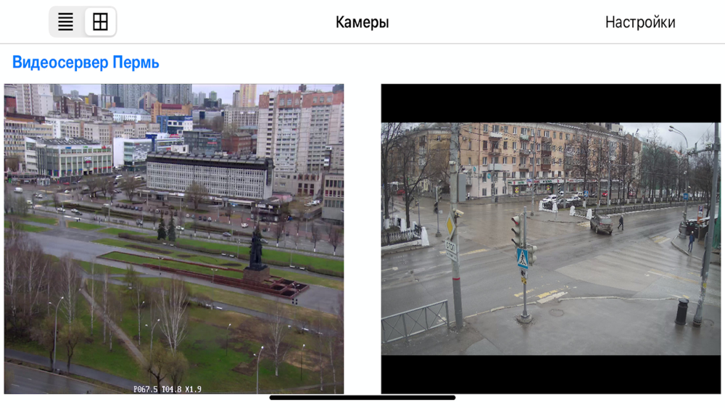Switch to grid view layout
The width and height of the screenshot is (725, 408).
(x=100, y=22)
